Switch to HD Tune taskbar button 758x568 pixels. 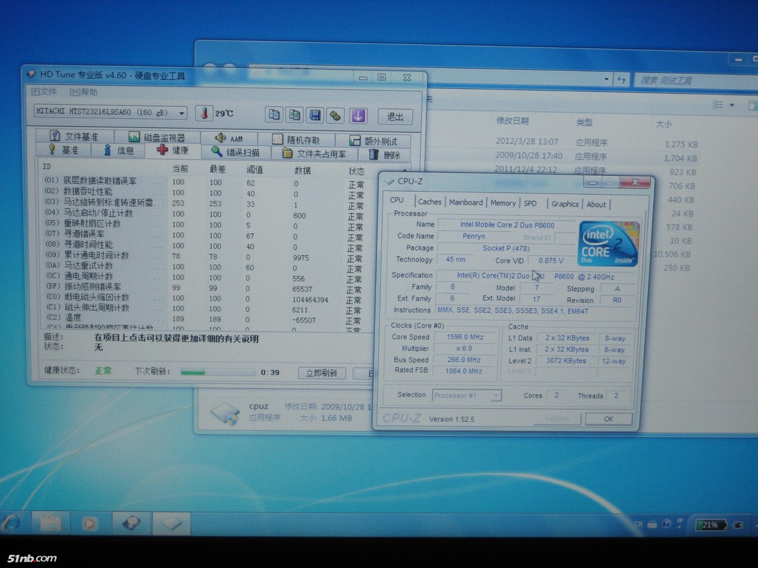(131, 523)
